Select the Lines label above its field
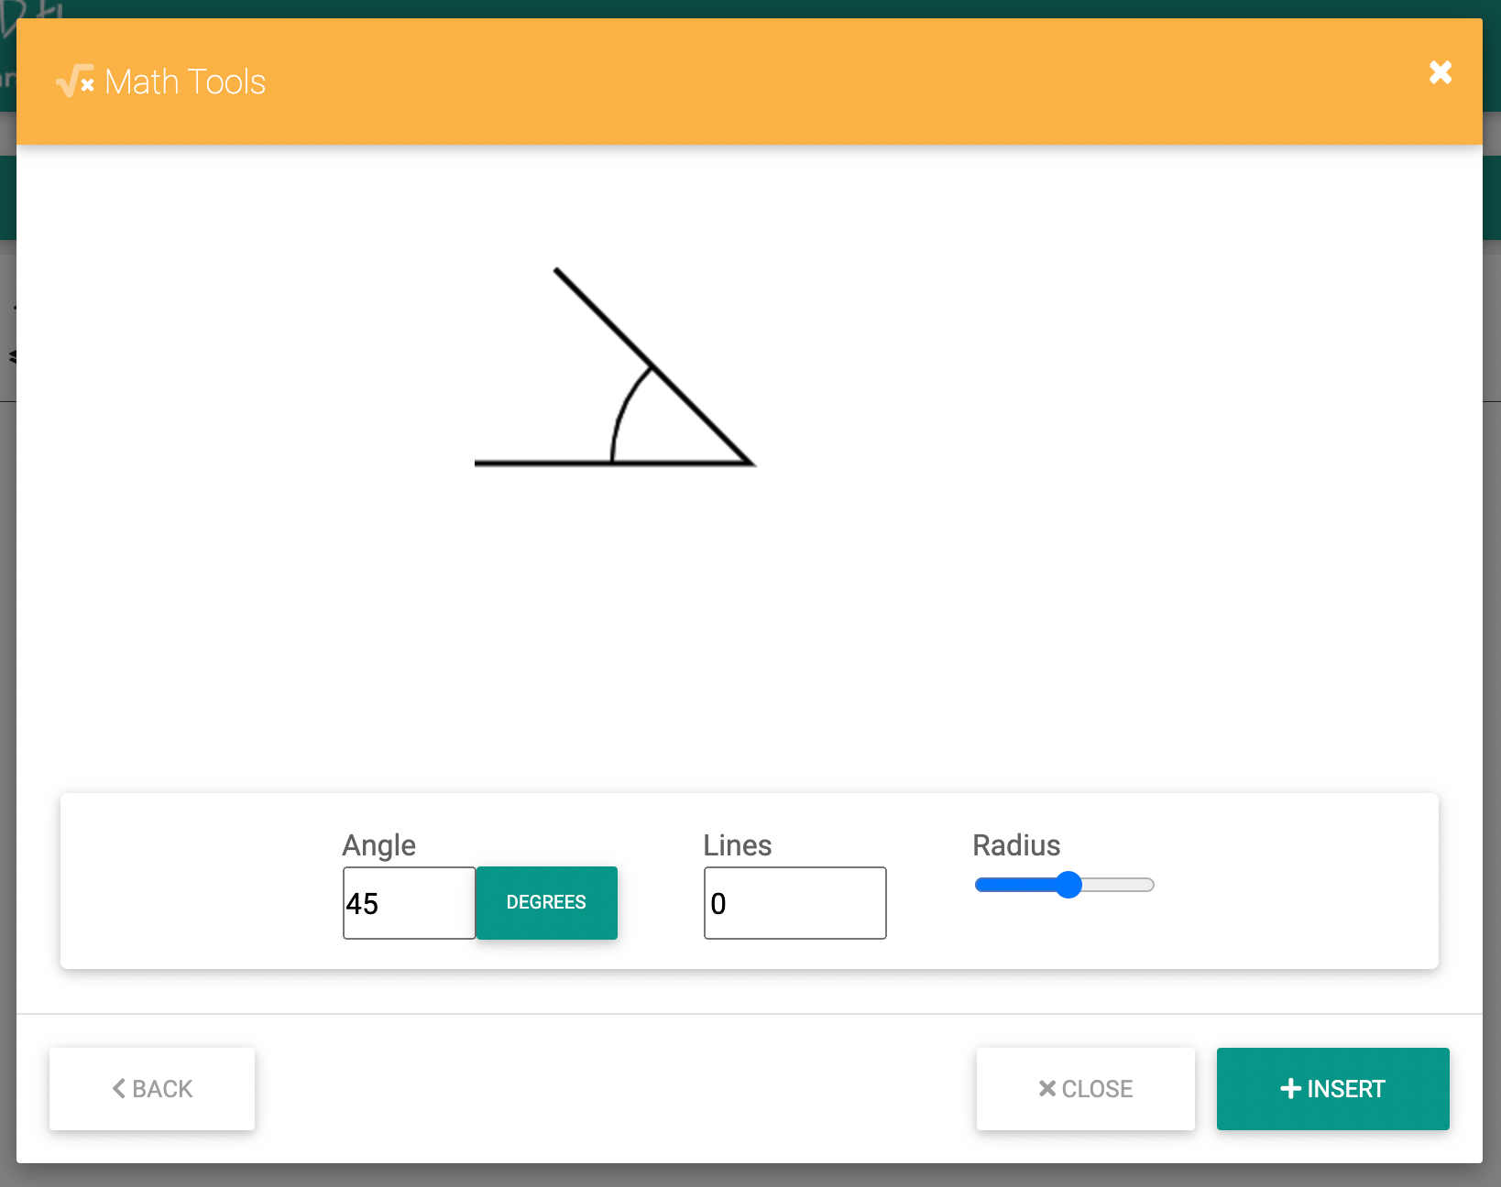Viewport: 1501px width, 1187px height. tap(737, 845)
